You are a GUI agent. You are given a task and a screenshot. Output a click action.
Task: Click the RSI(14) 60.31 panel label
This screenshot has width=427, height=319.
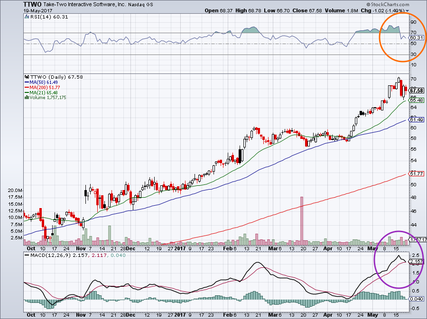49,17
